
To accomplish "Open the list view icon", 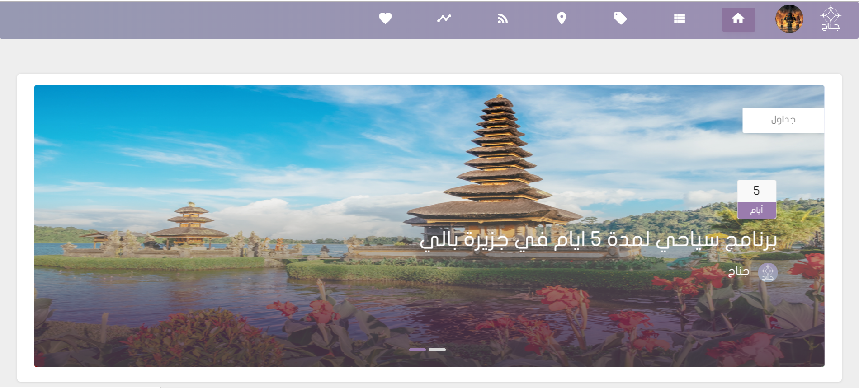I will tap(680, 19).
